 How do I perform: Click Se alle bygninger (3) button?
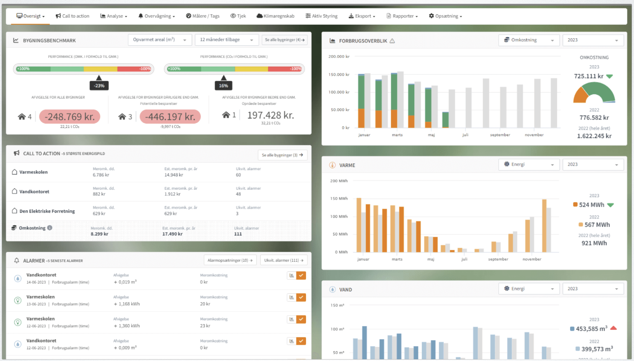pos(283,155)
